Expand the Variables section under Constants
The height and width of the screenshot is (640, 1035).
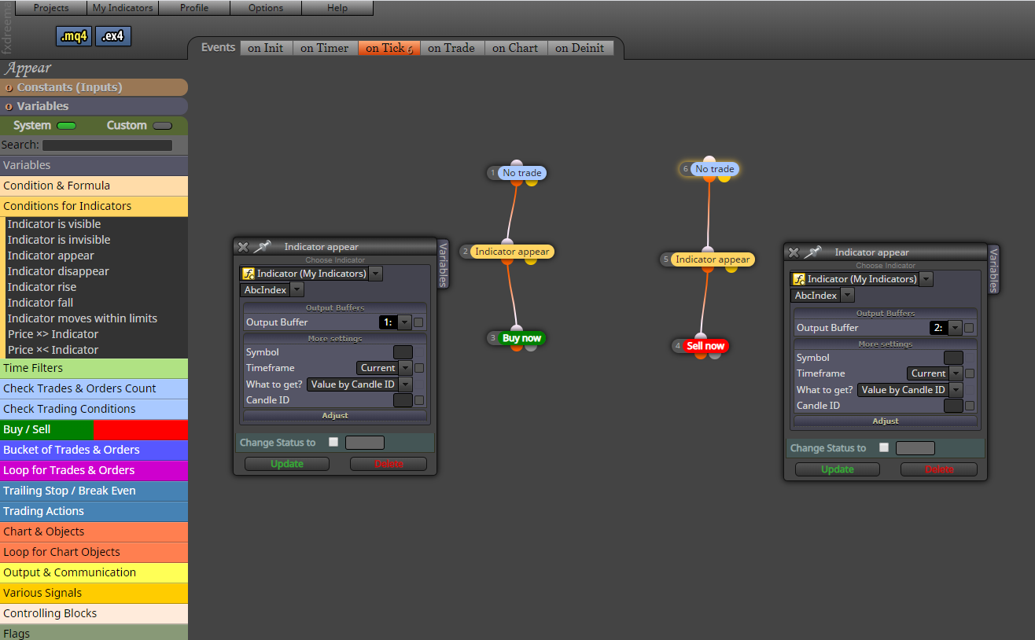(94, 106)
